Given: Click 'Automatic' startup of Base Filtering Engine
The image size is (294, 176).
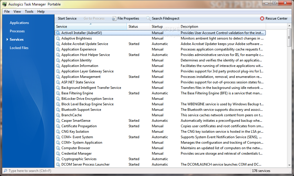Looking at the screenshot, I should 160,93.
